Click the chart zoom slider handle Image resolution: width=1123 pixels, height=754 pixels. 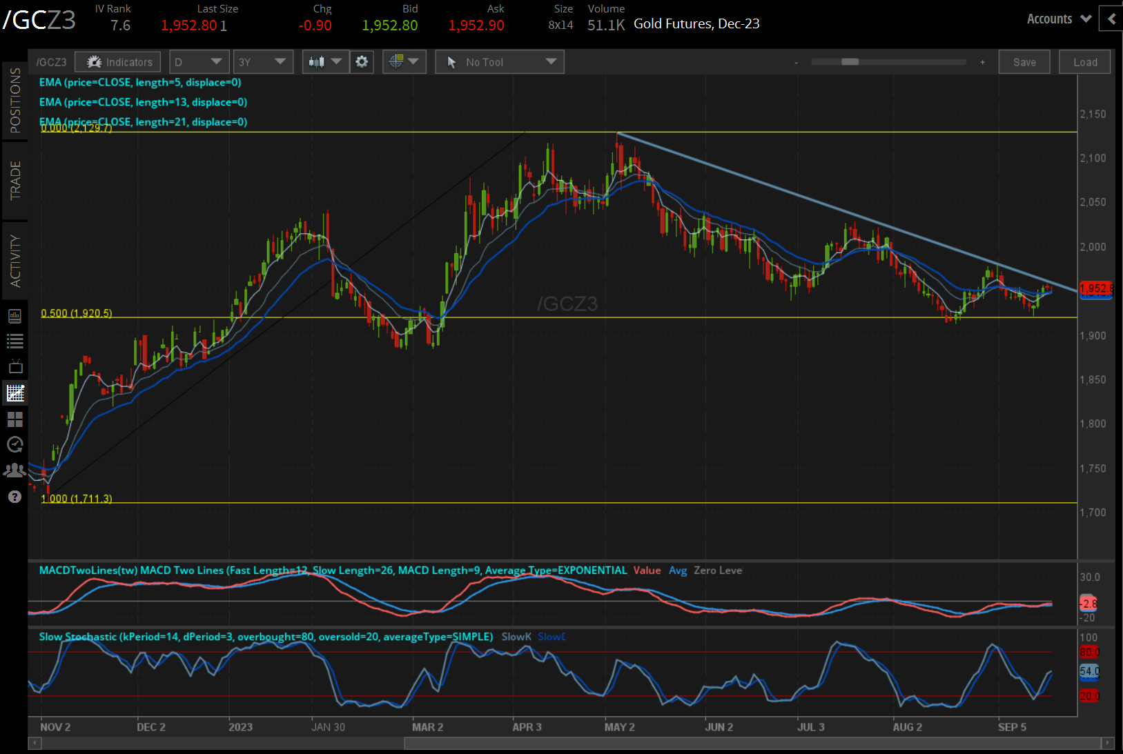[850, 62]
